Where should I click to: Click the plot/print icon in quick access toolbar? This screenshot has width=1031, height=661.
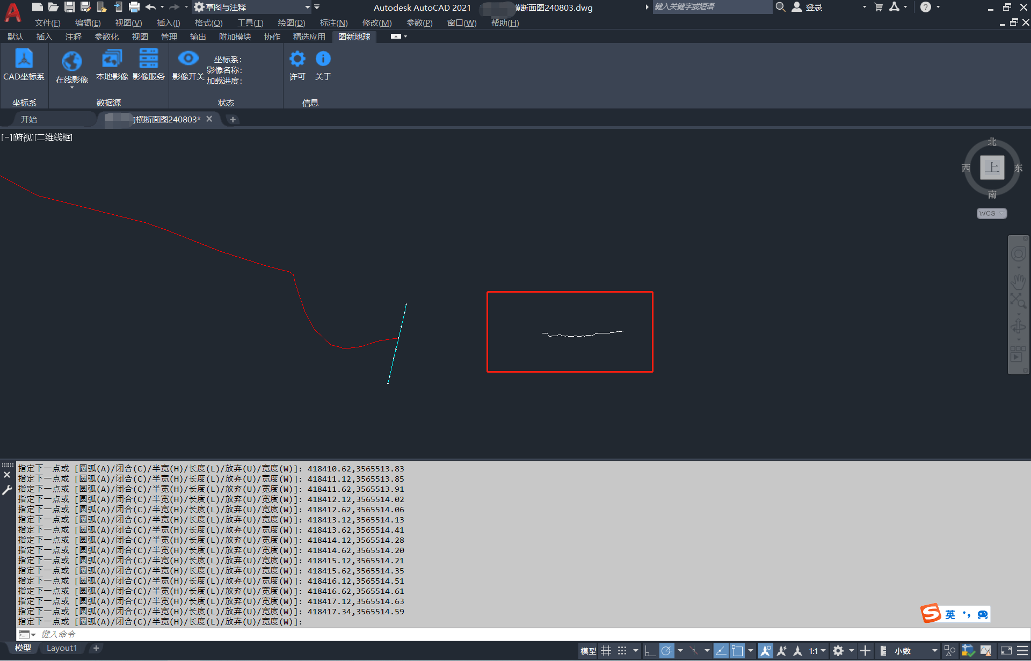[134, 7]
